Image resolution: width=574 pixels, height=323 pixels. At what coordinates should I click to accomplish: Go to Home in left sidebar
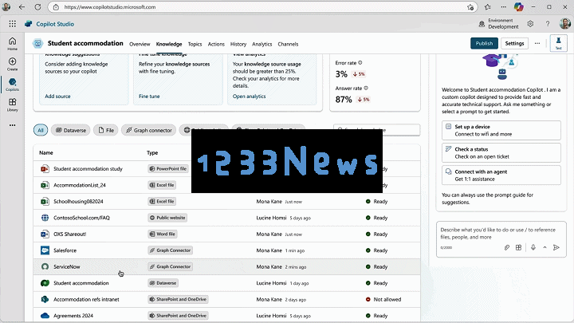point(13,44)
